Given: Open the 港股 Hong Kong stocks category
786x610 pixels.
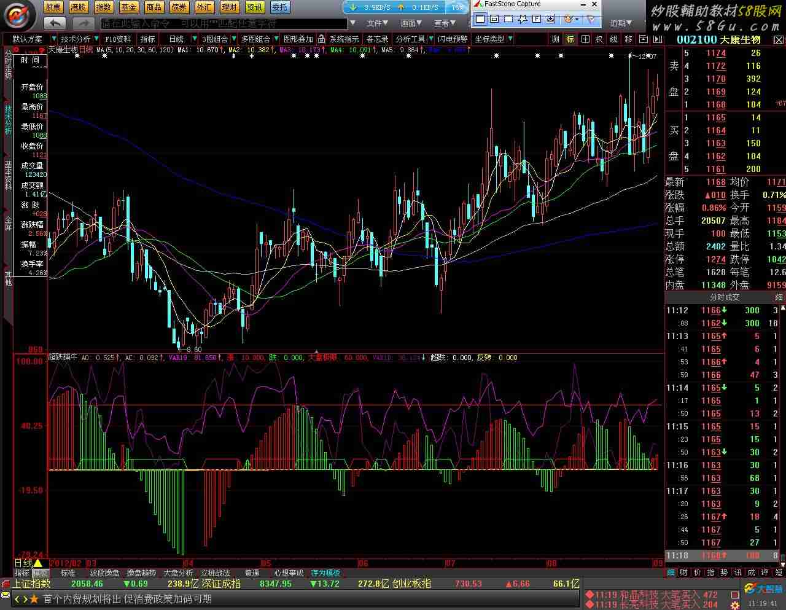Looking at the screenshot, I should [x=79, y=7].
